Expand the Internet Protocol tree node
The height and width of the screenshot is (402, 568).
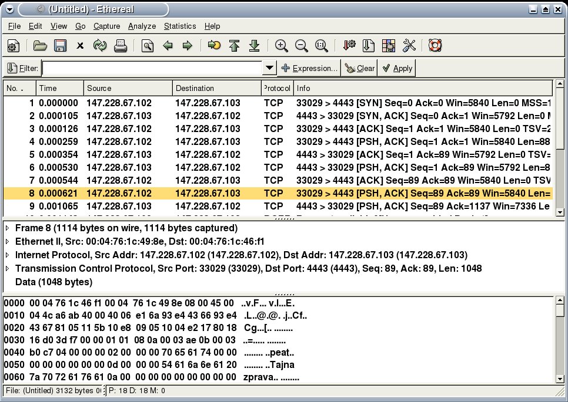7,255
